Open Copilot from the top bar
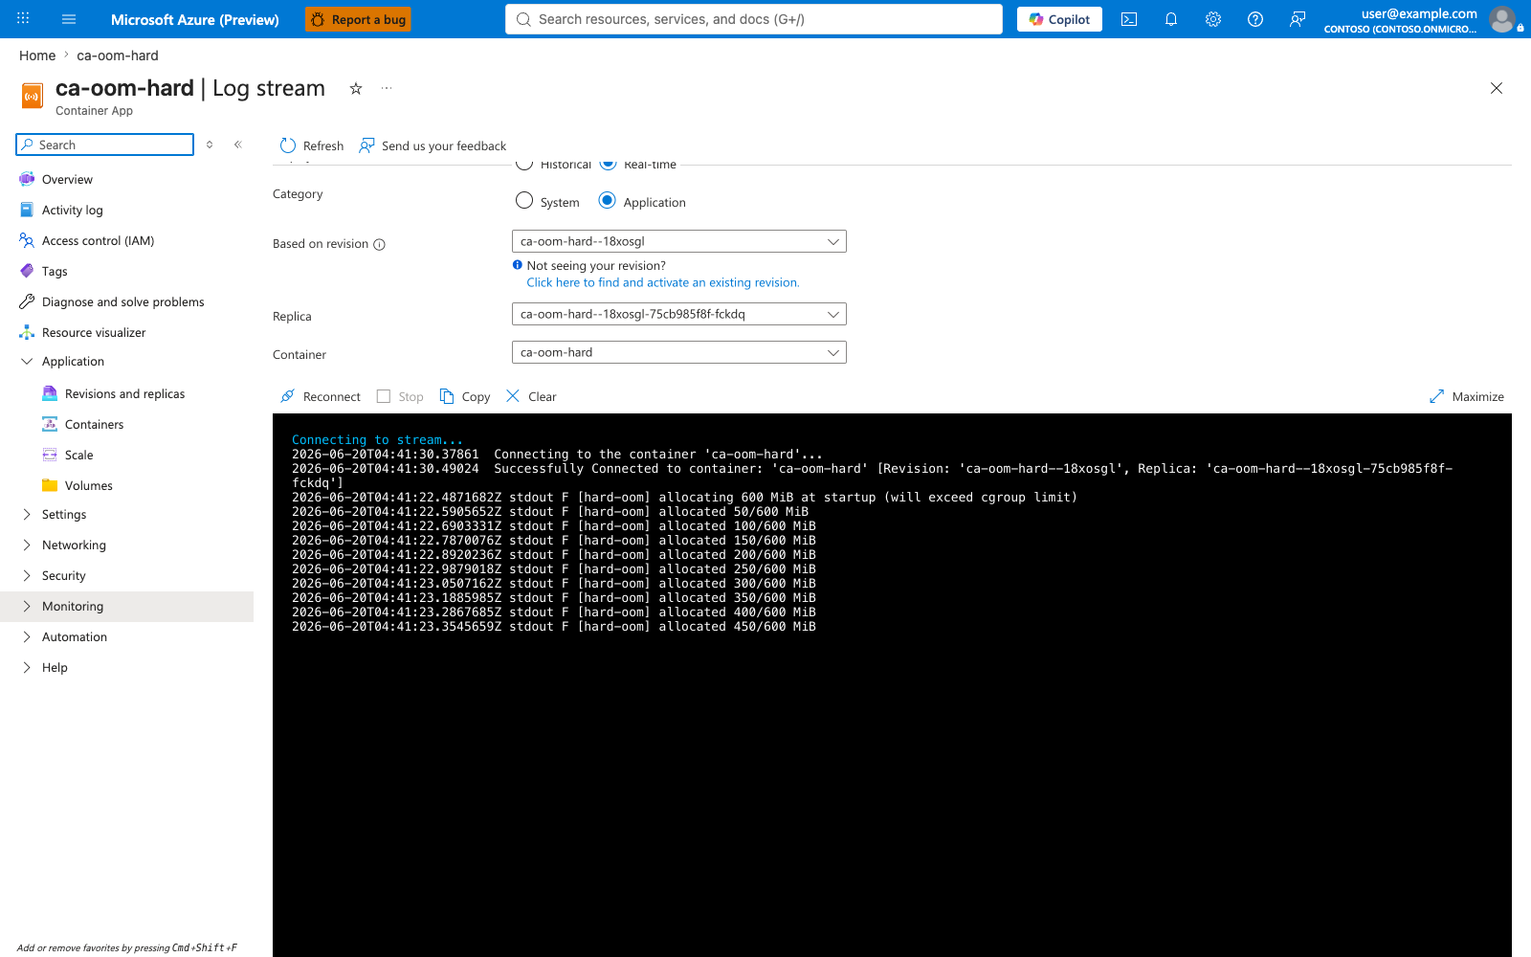 1059,19
